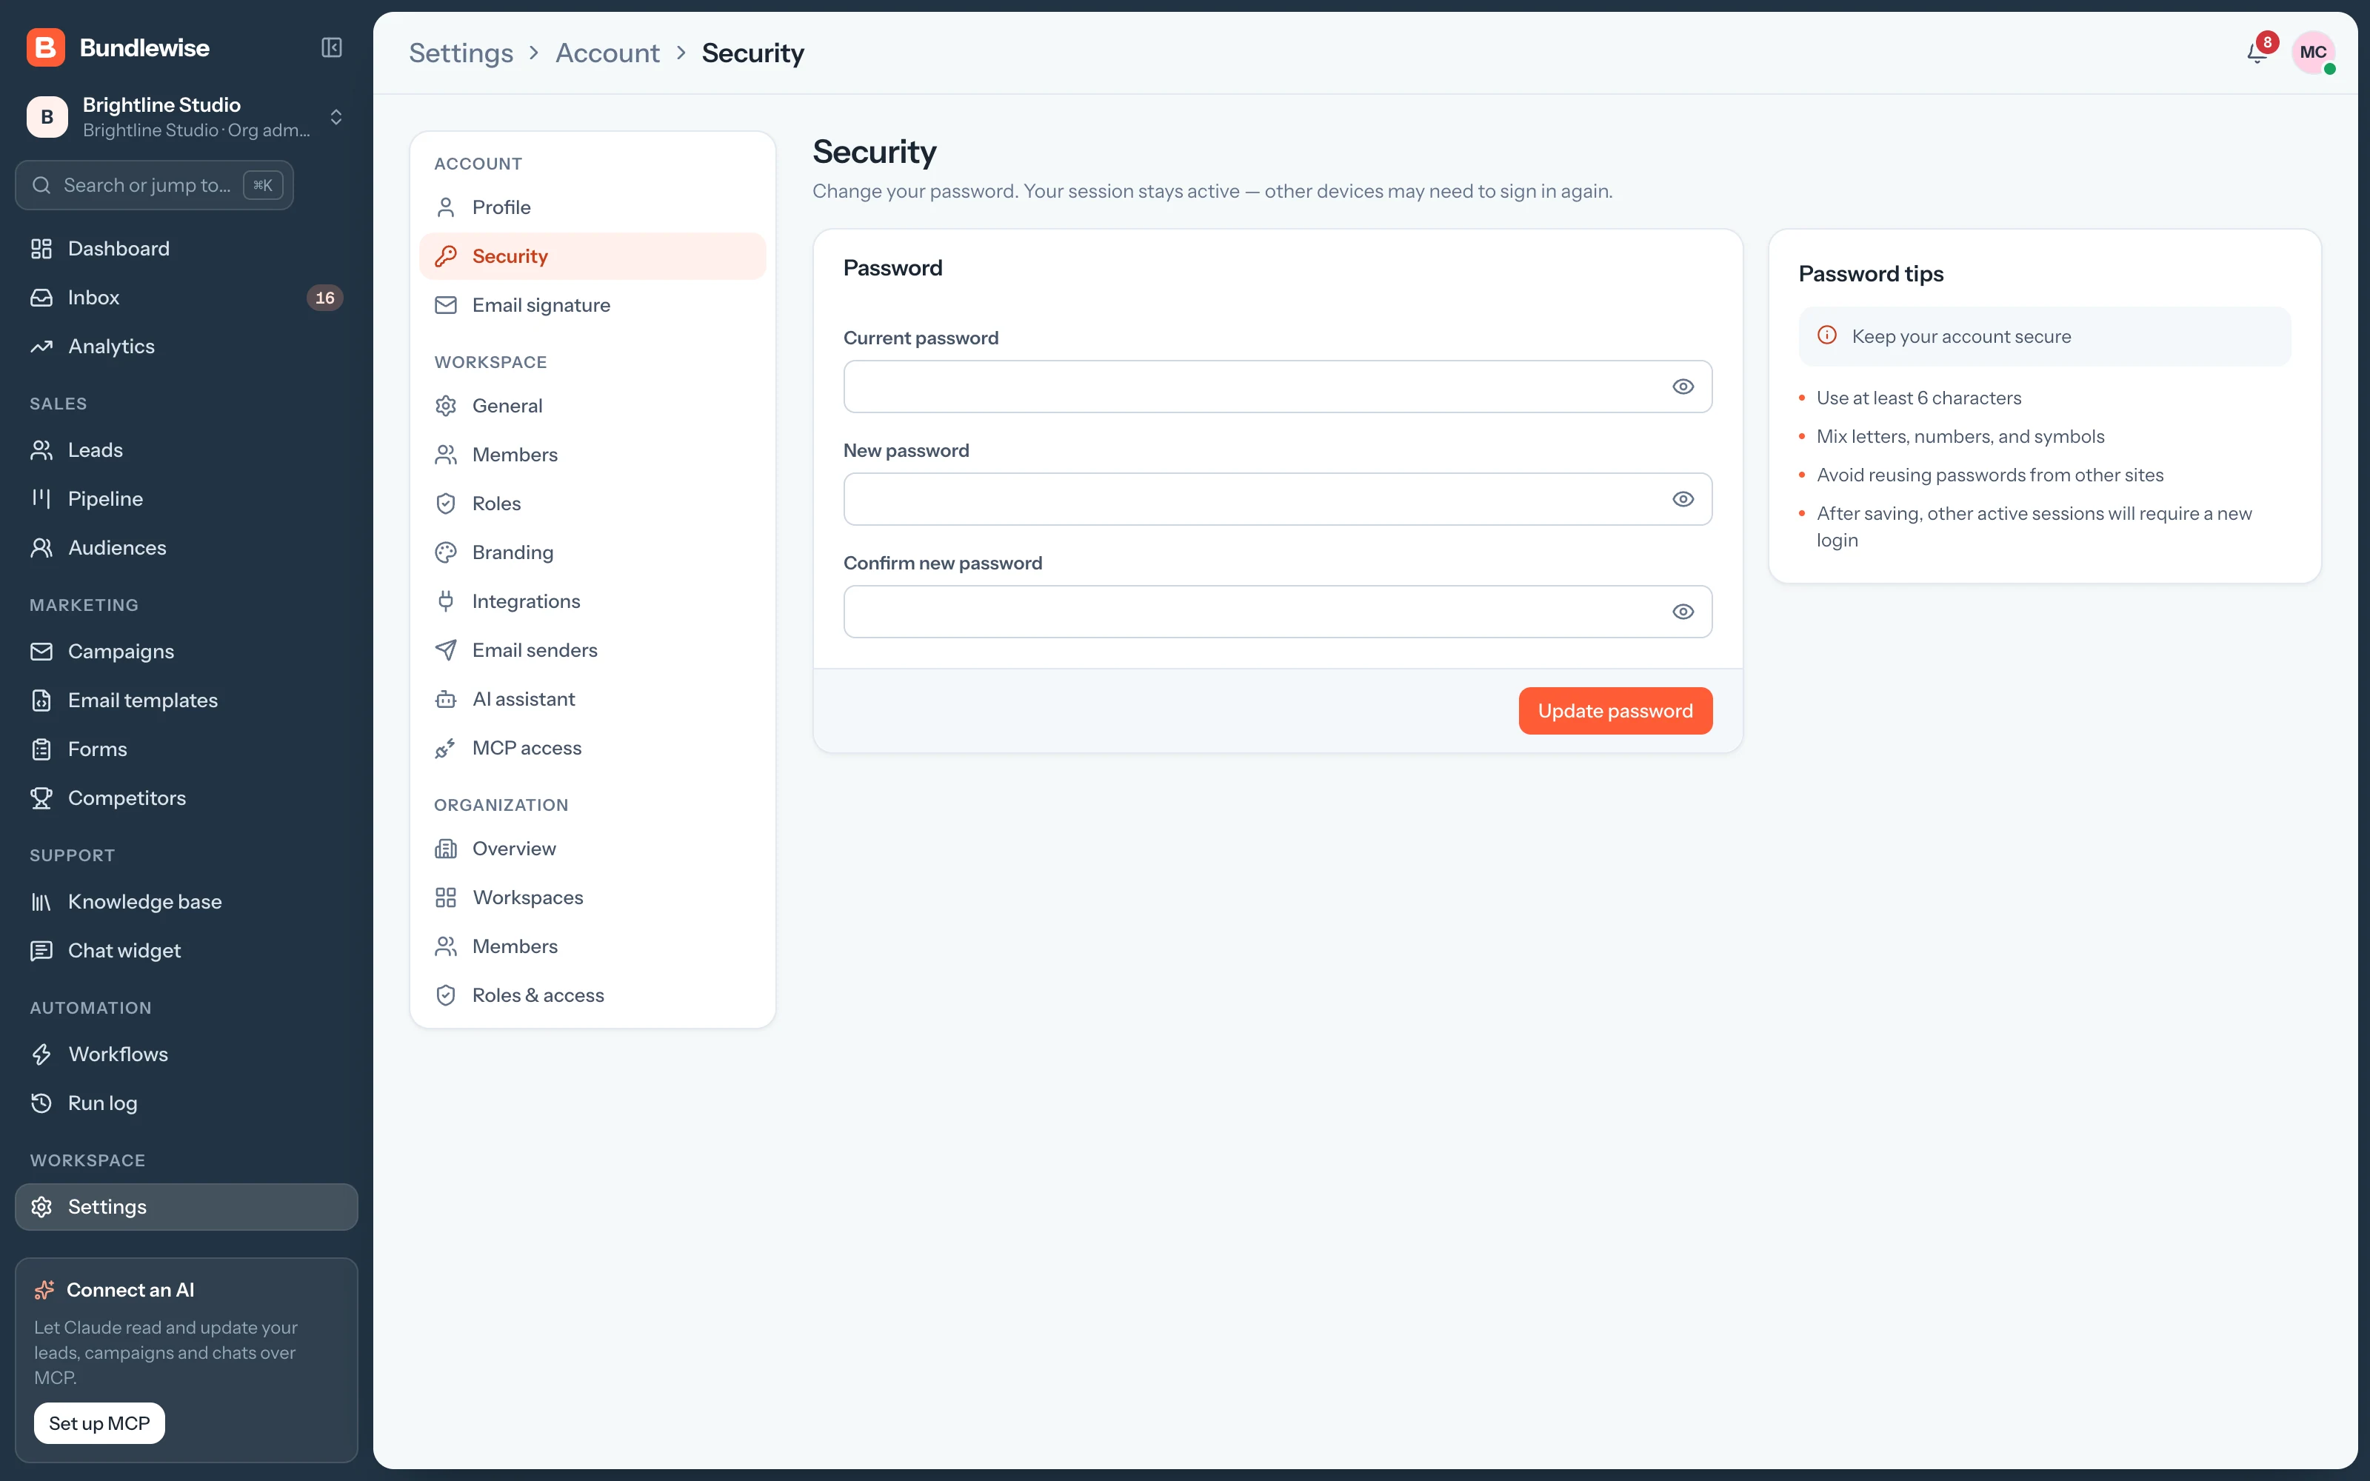2370x1481 pixels.
Task: Click the Search or jump to box
Action: pyautogui.click(x=155, y=185)
